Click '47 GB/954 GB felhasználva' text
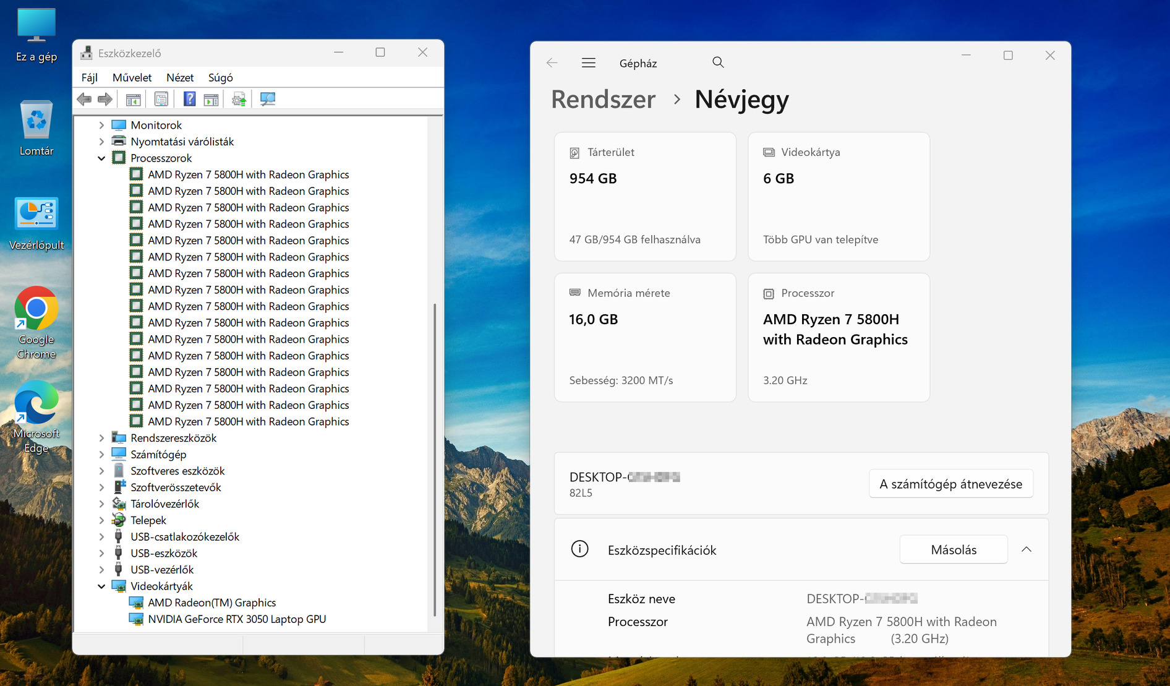 click(635, 239)
